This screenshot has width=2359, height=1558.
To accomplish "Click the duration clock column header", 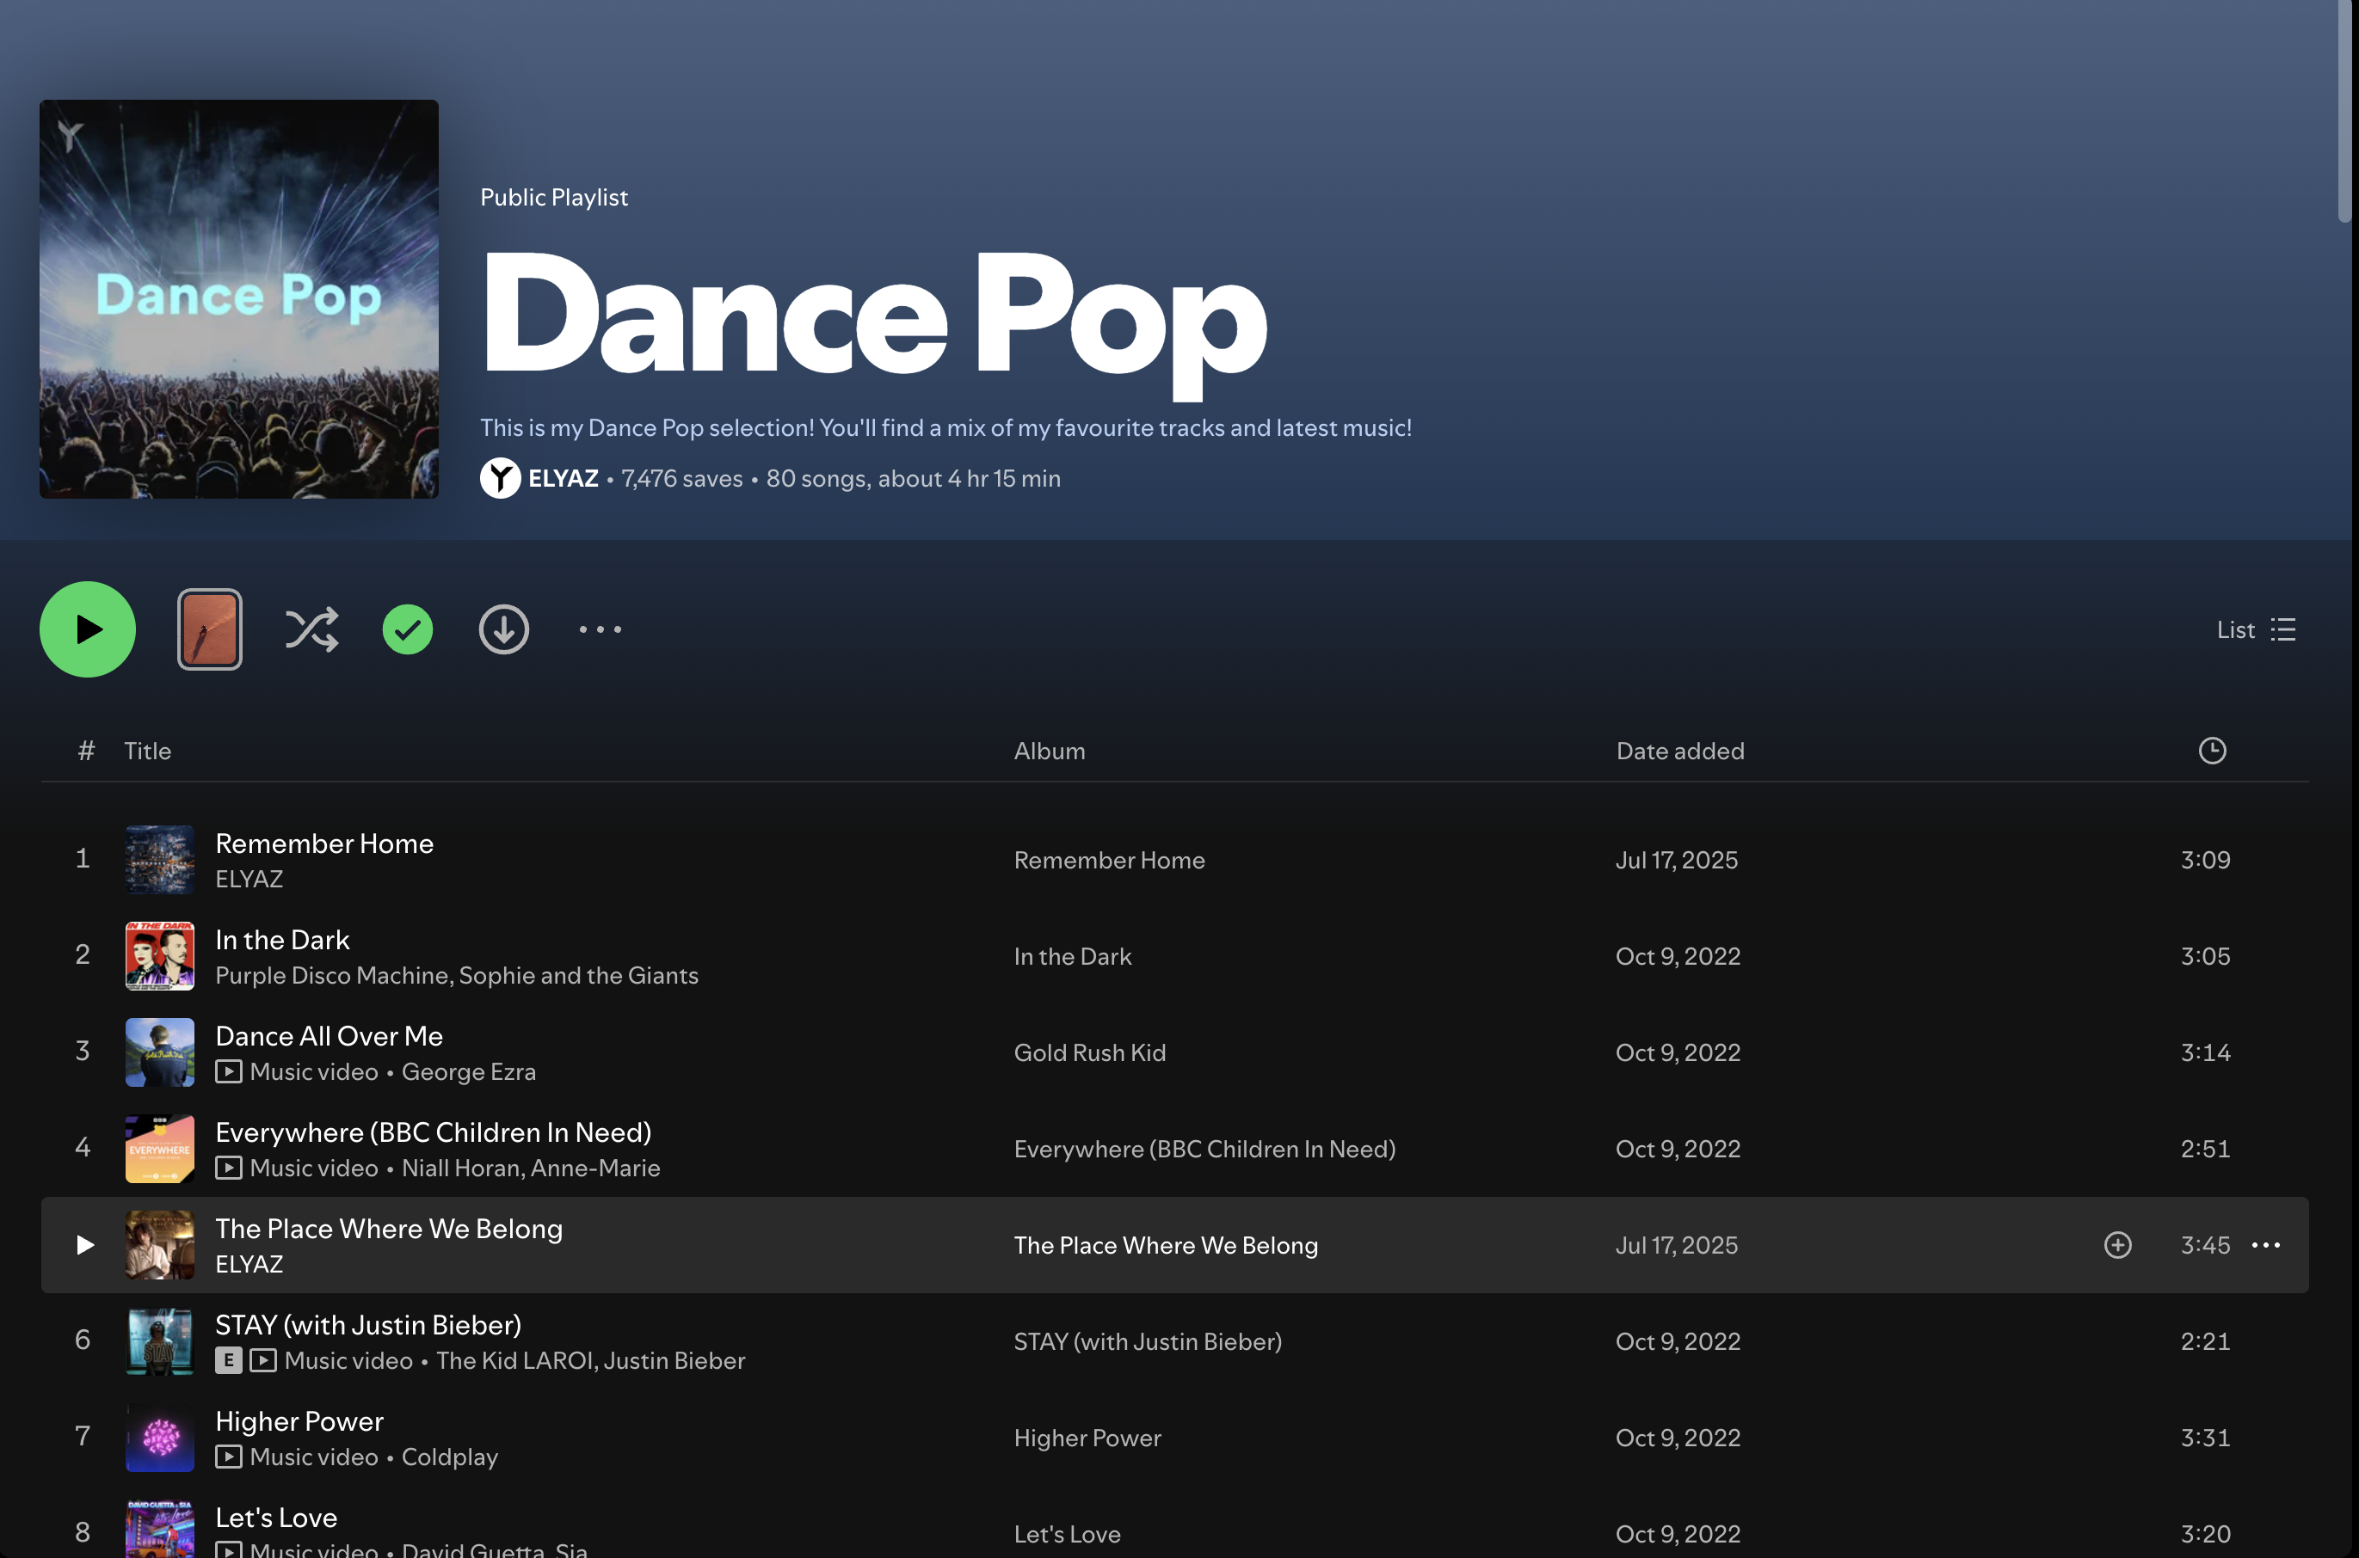I will coord(2212,751).
